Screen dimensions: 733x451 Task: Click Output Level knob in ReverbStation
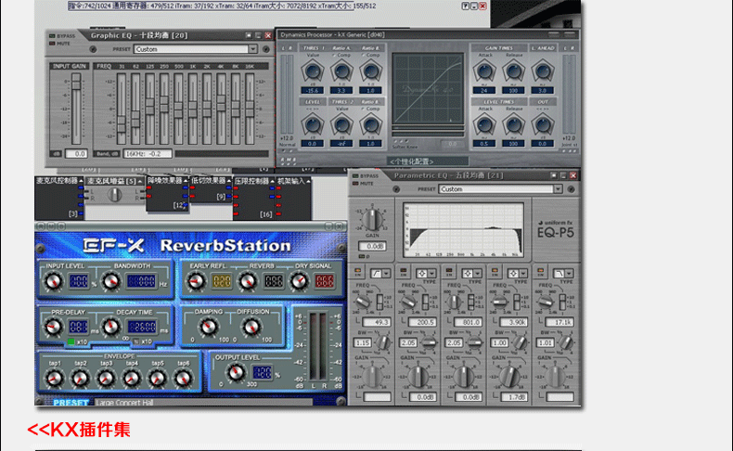coord(236,372)
